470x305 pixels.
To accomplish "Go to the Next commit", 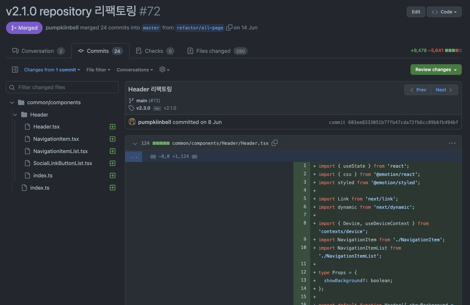I will pos(444,90).
